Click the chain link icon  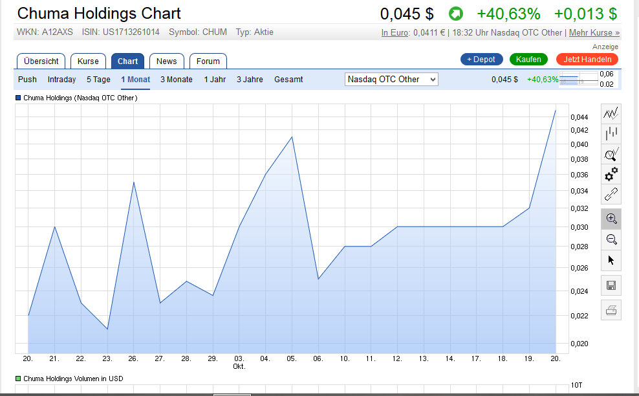coord(611,194)
